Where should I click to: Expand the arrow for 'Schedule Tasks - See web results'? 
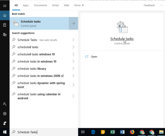(73, 40)
